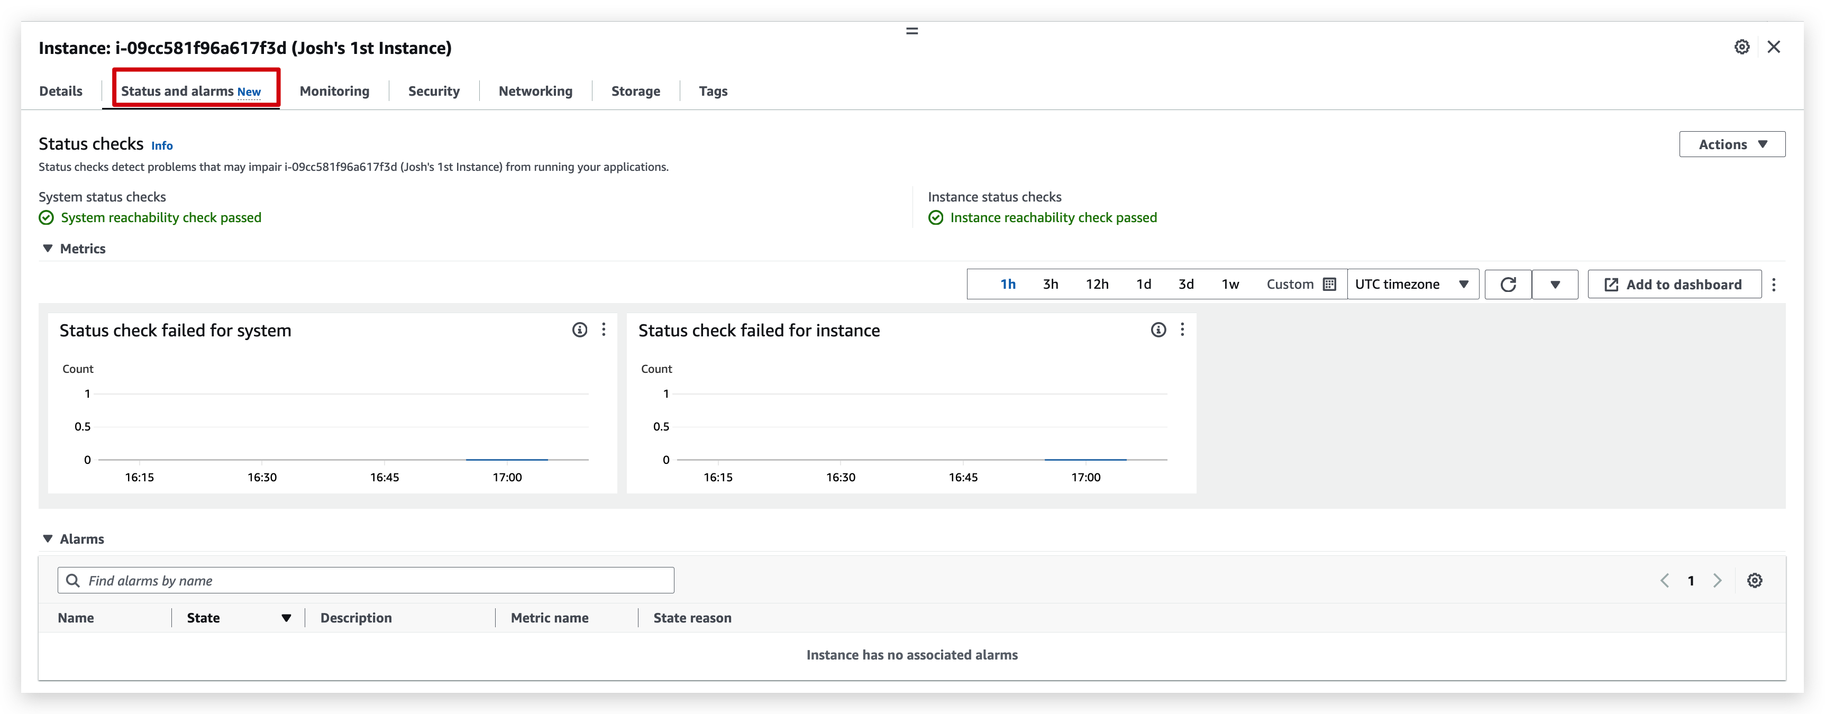1825x714 pixels.
Task: Open options menu on instance status chart
Action: [x=1182, y=329]
